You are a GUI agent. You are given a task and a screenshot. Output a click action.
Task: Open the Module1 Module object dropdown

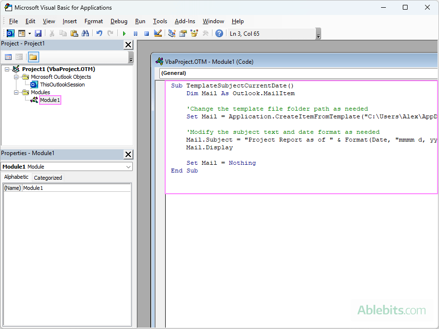(x=128, y=167)
